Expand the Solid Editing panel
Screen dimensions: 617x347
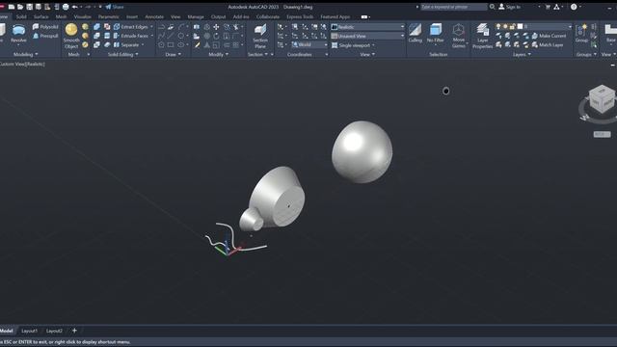pyautogui.click(x=122, y=54)
